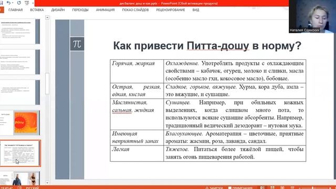The height and width of the screenshot is (189, 336).
Task: Switch to the ДИЗАЙН tab
Action: [58, 10]
